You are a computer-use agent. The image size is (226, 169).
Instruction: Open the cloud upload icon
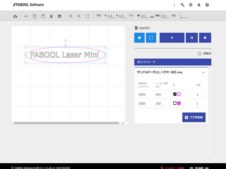15,16
